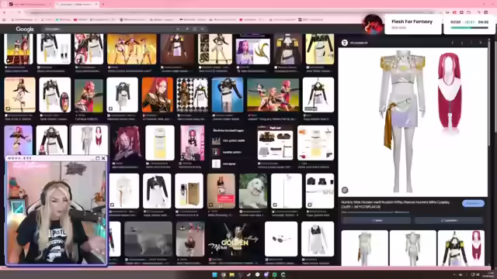Close the image preview panel
This screenshot has width=497, height=279.
tap(481, 43)
